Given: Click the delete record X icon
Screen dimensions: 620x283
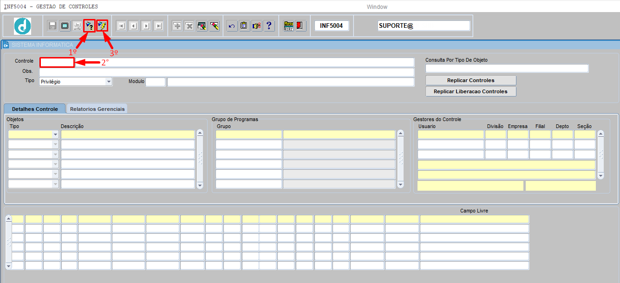Looking at the screenshot, I should click(189, 26).
